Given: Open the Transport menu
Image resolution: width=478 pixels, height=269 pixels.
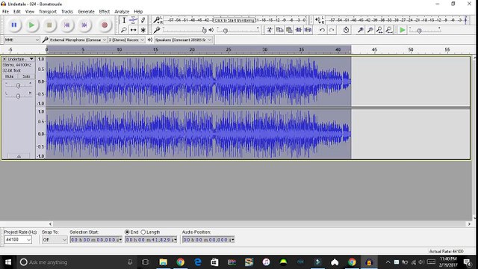Looking at the screenshot, I should pos(48,12).
